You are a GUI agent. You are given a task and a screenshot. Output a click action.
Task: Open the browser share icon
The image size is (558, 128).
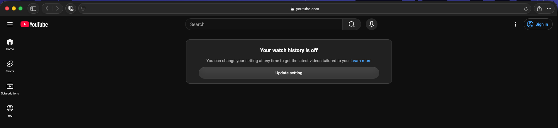pyautogui.click(x=539, y=9)
